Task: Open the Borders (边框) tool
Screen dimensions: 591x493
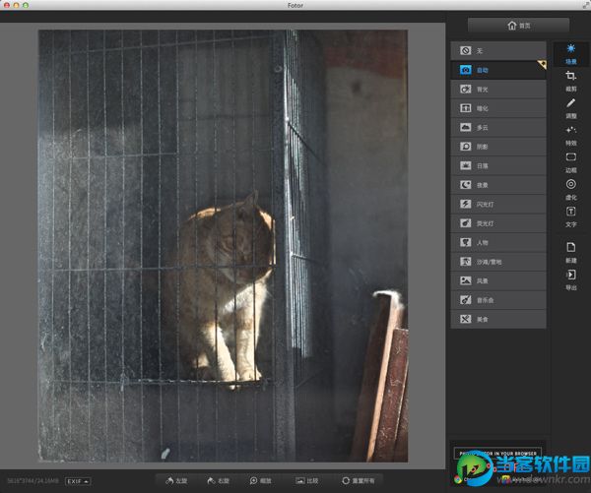Action: [570, 162]
